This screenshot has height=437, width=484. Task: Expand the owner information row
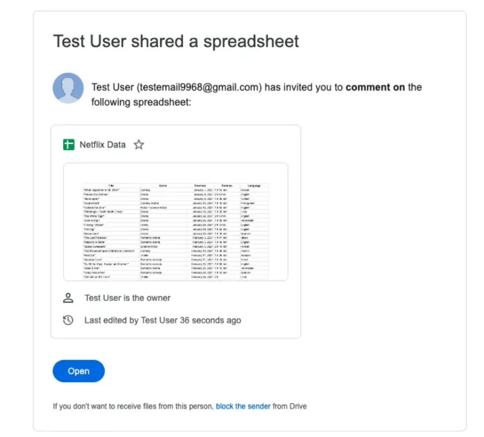pyautogui.click(x=127, y=298)
